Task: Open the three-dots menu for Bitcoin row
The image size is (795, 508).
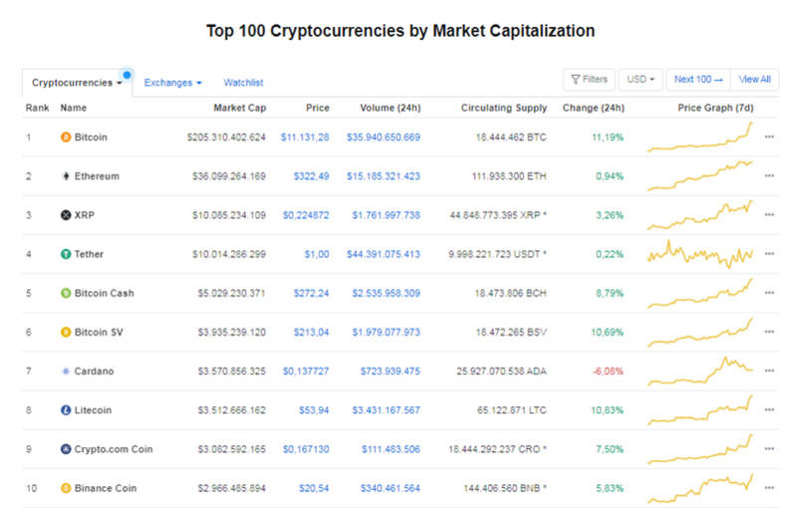Action: coord(768,136)
